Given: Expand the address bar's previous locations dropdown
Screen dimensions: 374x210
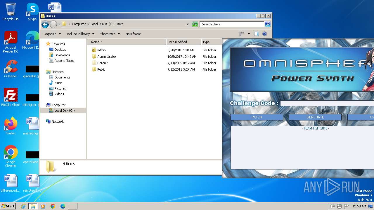Looking at the screenshot, I should coord(188,24).
